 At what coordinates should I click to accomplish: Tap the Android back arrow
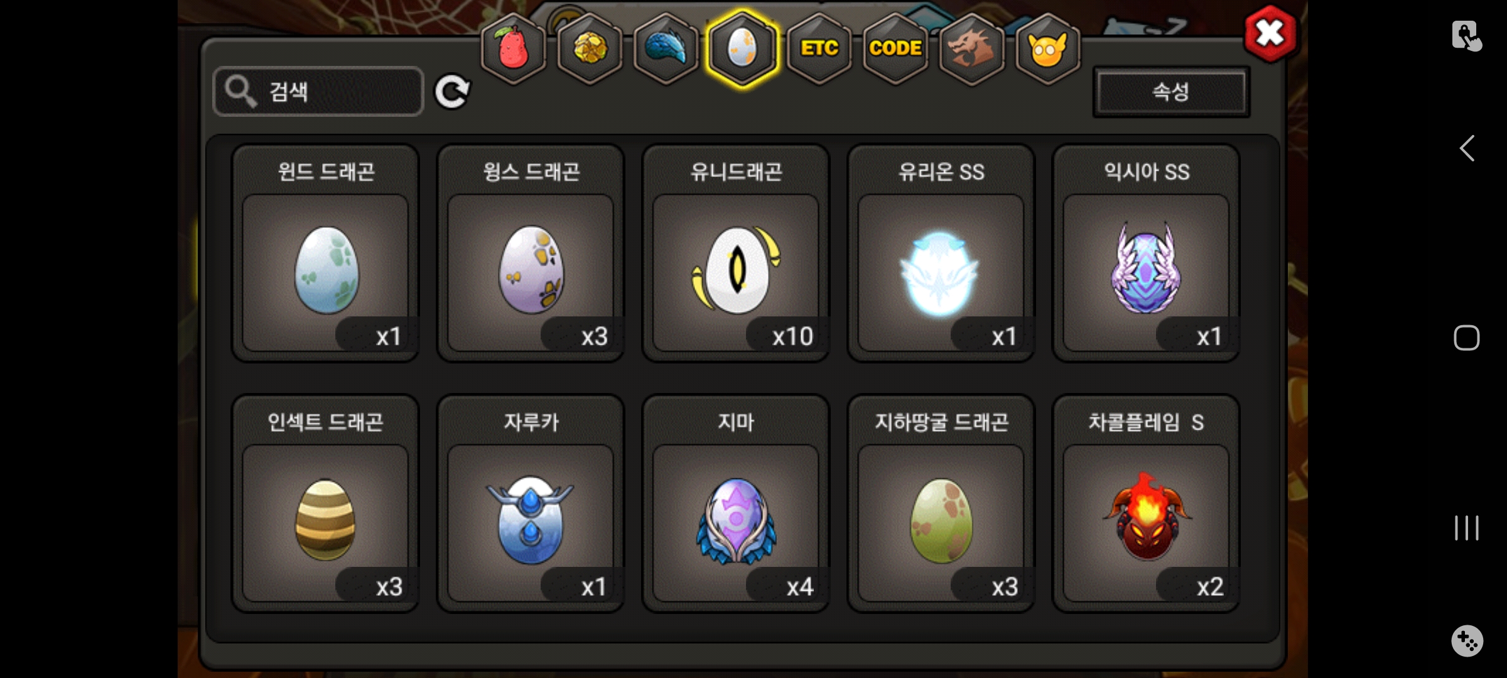[x=1467, y=149]
